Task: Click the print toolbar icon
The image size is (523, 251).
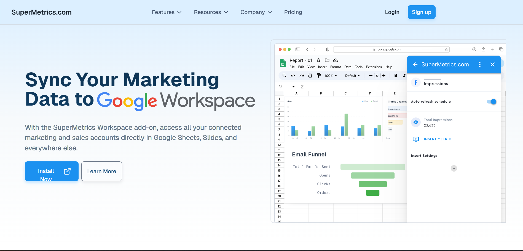Action: 310,76
